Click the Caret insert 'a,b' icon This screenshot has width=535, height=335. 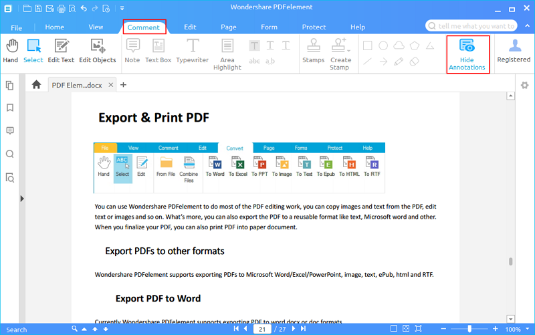click(x=270, y=61)
